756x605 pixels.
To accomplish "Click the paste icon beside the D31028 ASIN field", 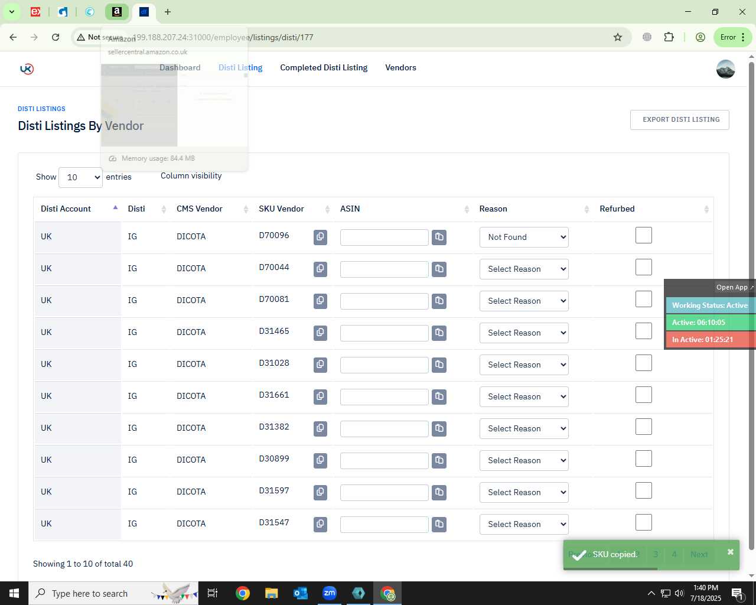I will click(x=439, y=365).
